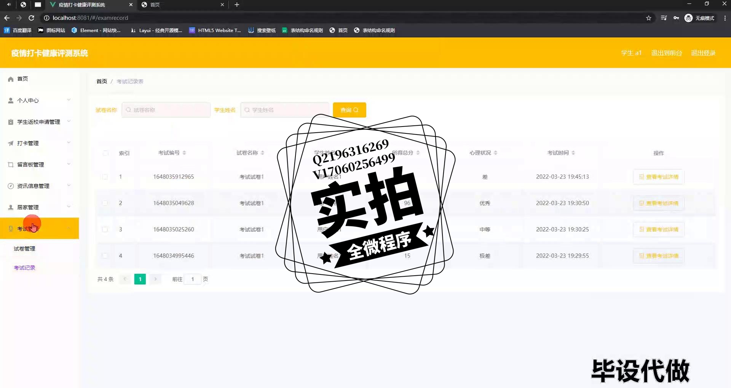The image size is (731, 388).
Task: Sort by 所得总分 column arrows
Action: pos(418,152)
